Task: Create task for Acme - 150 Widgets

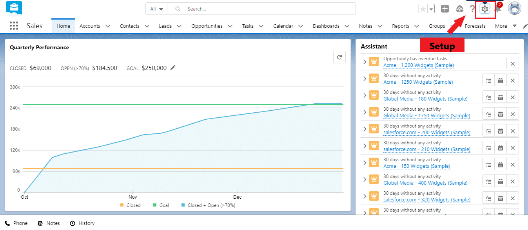Action: point(488,164)
